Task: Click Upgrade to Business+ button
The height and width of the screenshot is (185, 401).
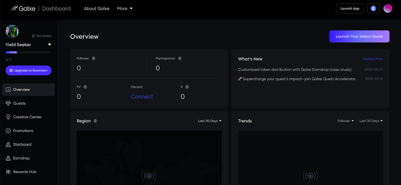Action: tap(28, 70)
